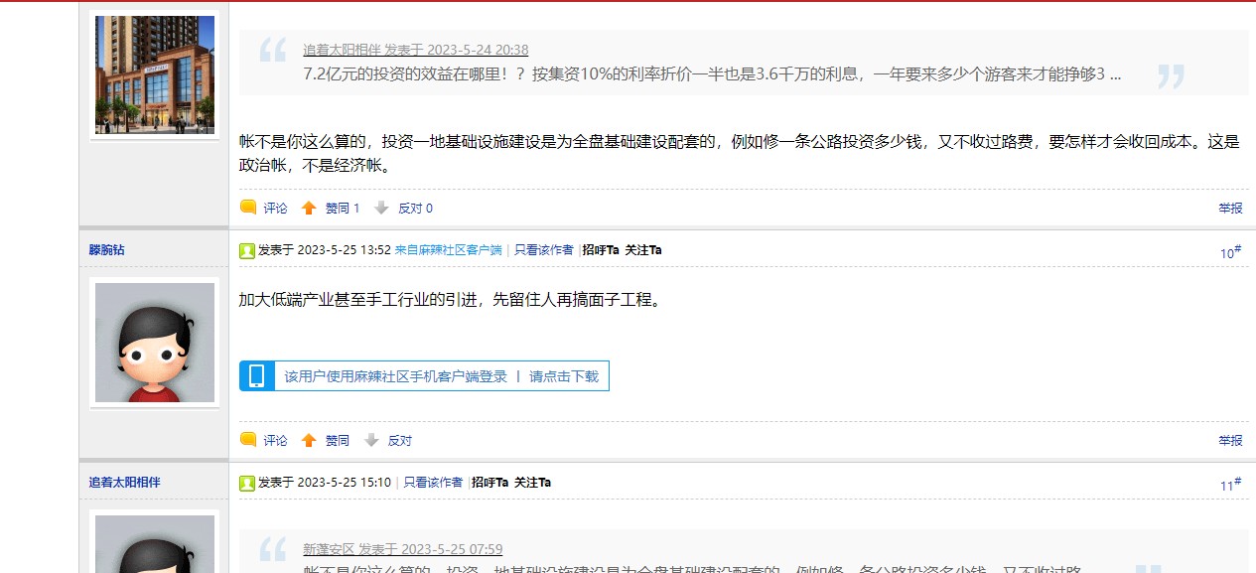Click the blue mobile phone icon
Image resolution: width=1256 pixels, height=573 pixels.
256,376
